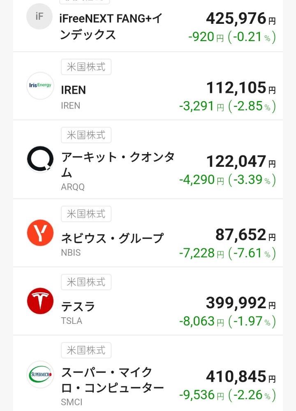Open iFreeNEXT FANG+ index fund name

point(111,26)
